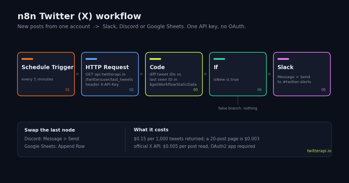Click 'Google Sheets: Append Row' line
This screenshot has height=183, width=349.
(55, 146)
